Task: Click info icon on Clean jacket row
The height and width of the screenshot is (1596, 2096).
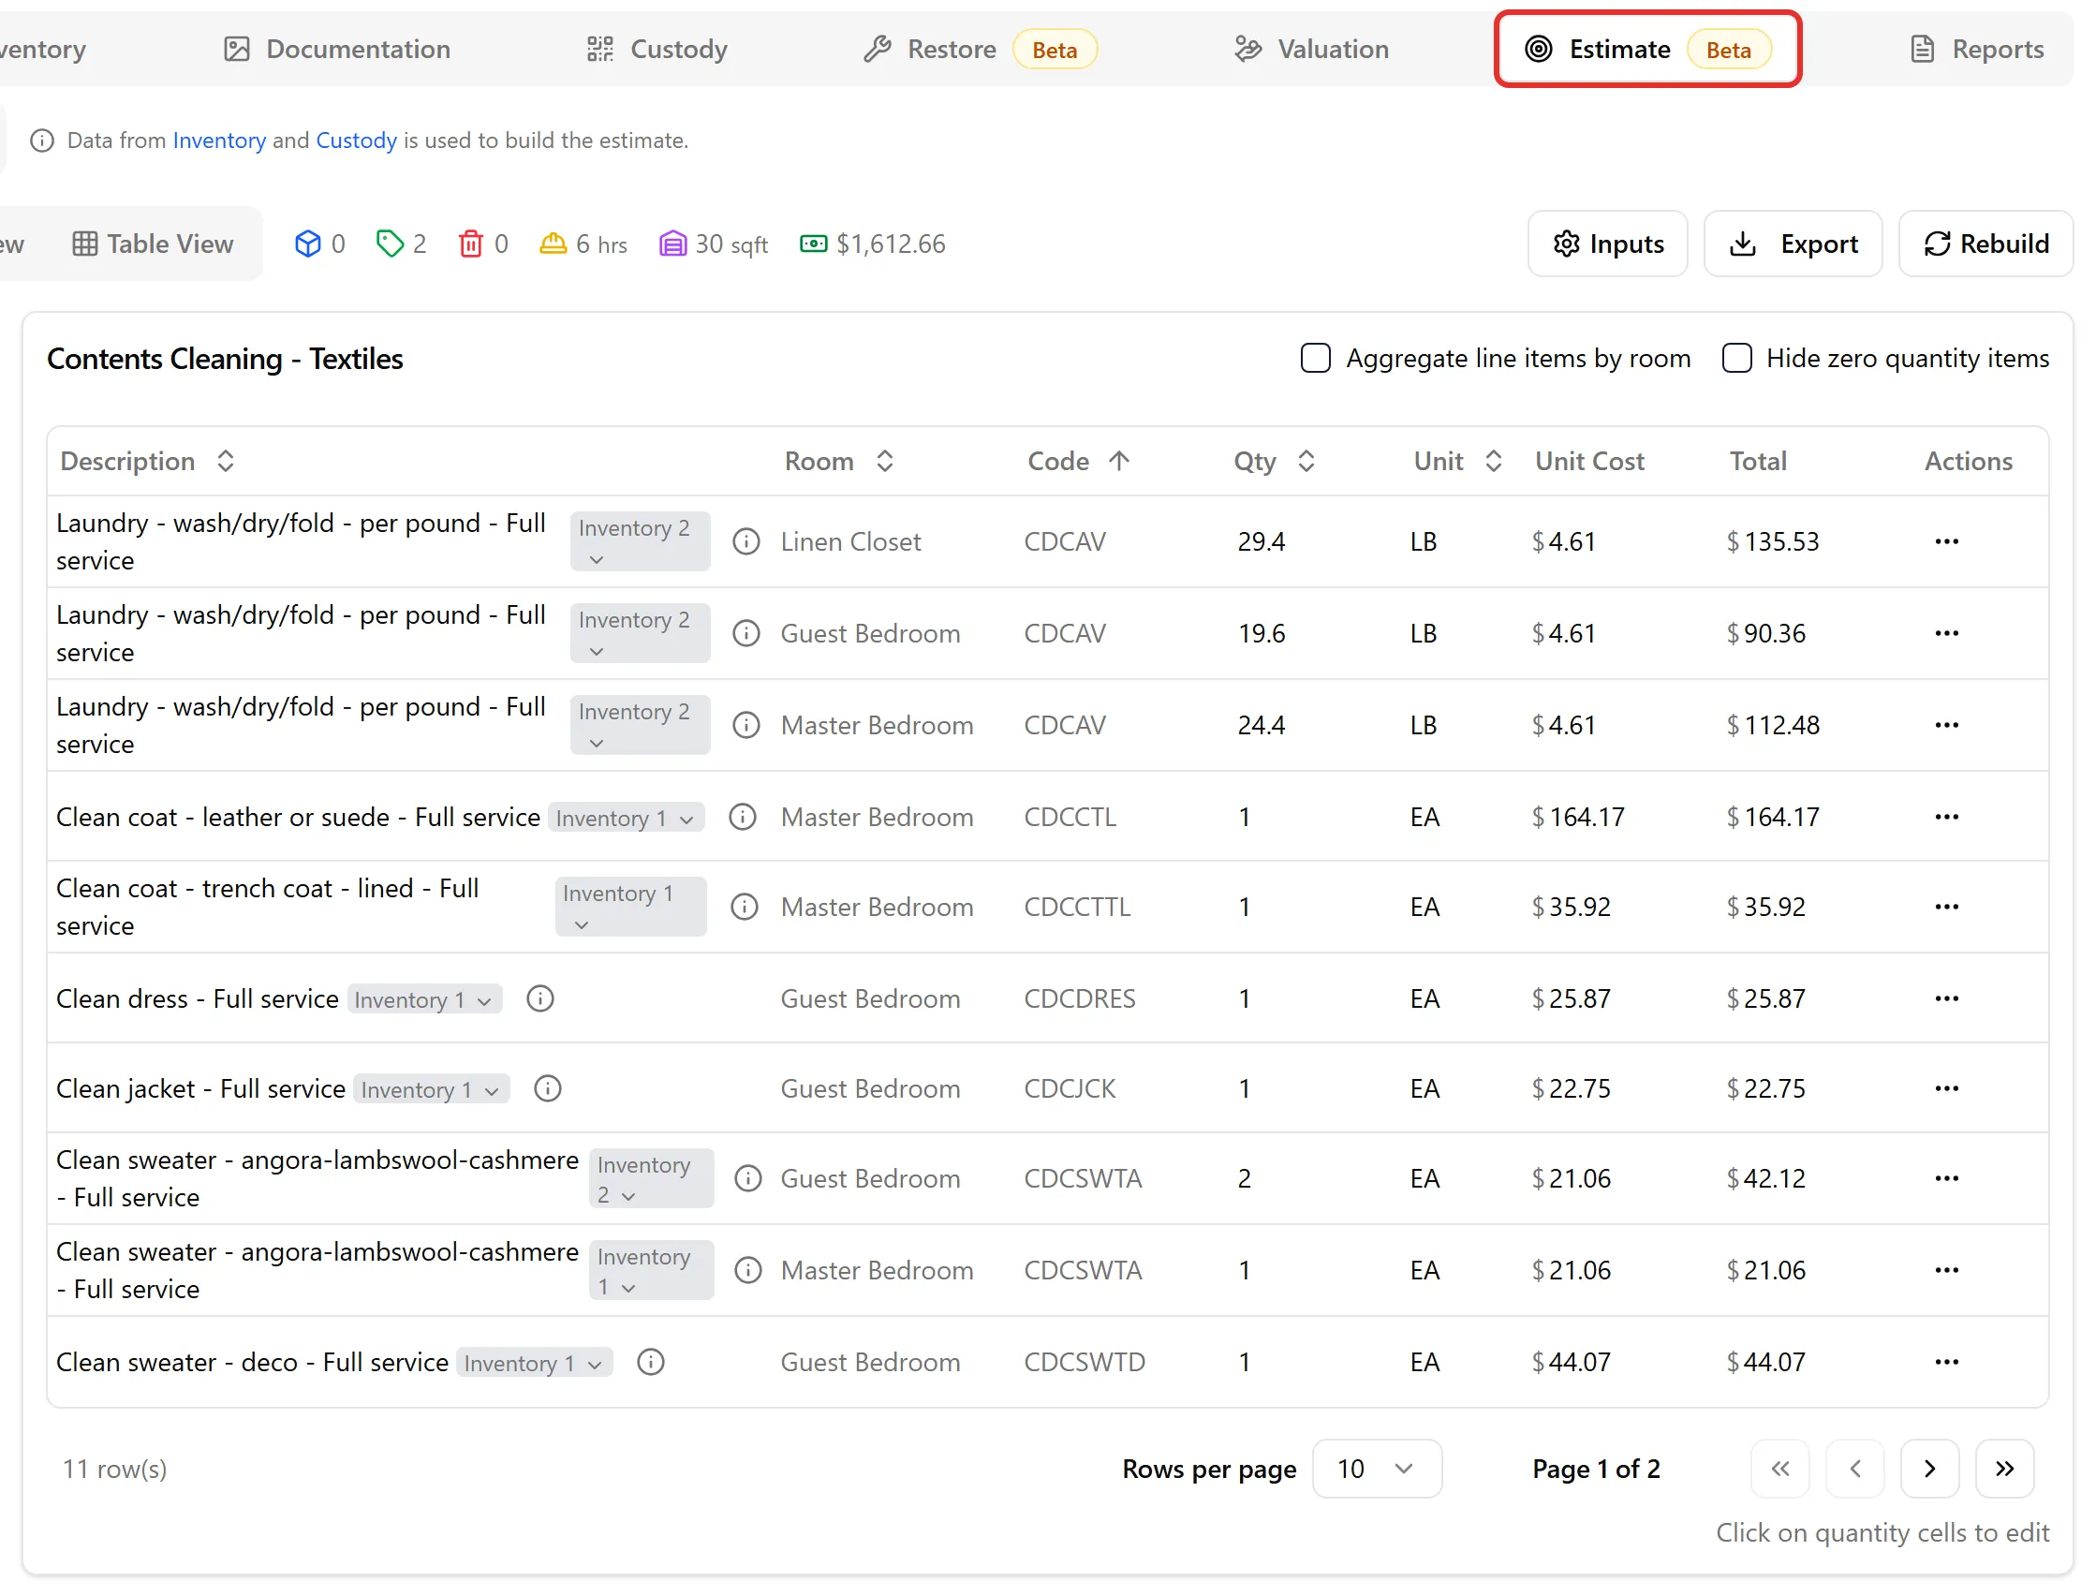Action: click(548, 1089)
